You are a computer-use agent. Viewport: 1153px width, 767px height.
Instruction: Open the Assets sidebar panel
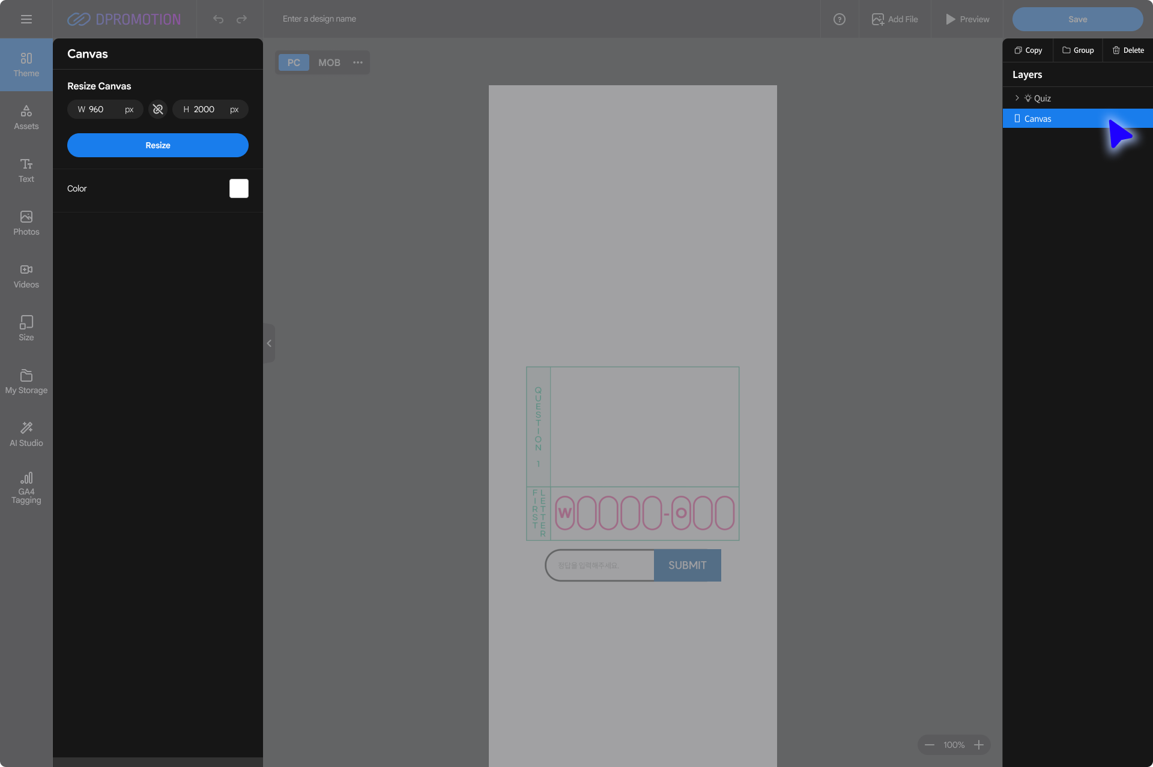[x=26, y=117]
